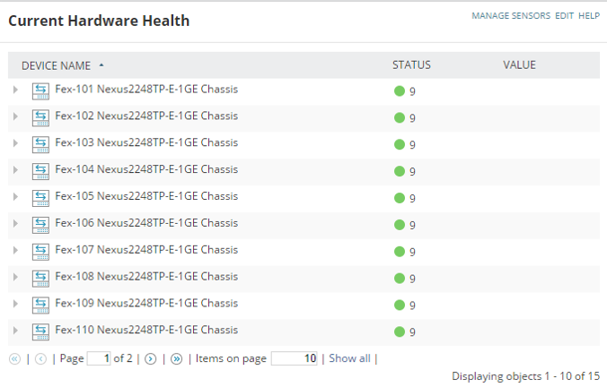Click the Current Hardware Health title
Screen dimensions: 607x387
(99, 21)
